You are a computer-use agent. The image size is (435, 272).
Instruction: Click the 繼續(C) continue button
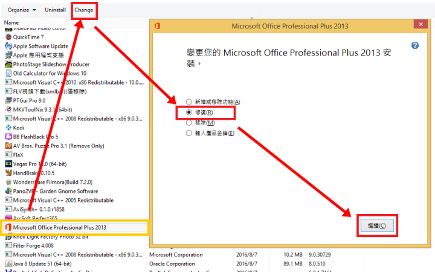click(377, 225)
